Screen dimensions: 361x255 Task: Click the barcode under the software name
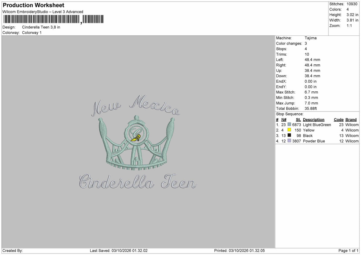point(53,20)
